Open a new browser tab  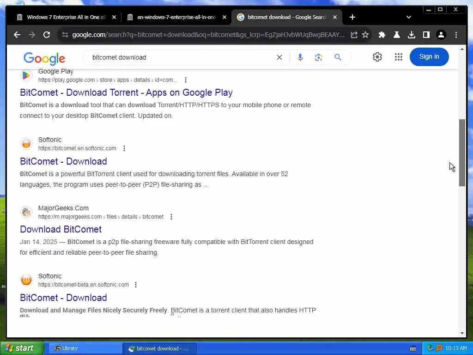(352, 17)
